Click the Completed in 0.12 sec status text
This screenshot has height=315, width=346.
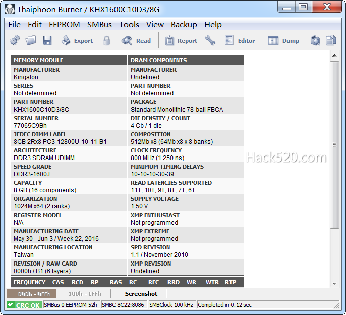[x=224, y=305]
